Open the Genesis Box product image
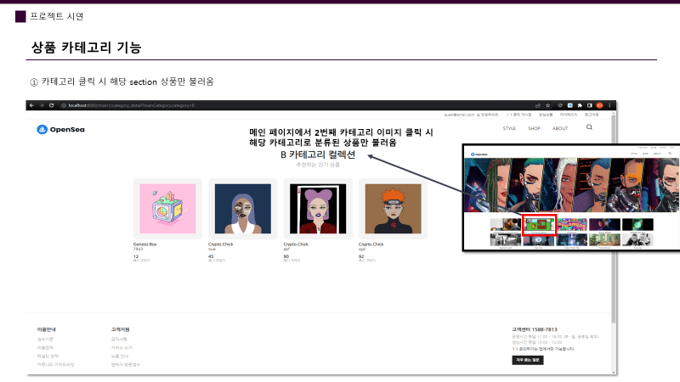The image size is (680, 382). (x=167, y=209)
